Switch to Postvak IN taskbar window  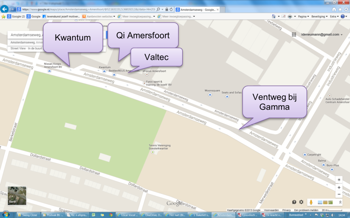tap(53, 215)
